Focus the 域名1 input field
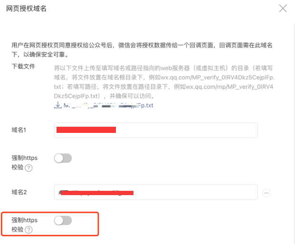Image resolution: width=295 pixels, height=244 pixels. click(156, 130)
